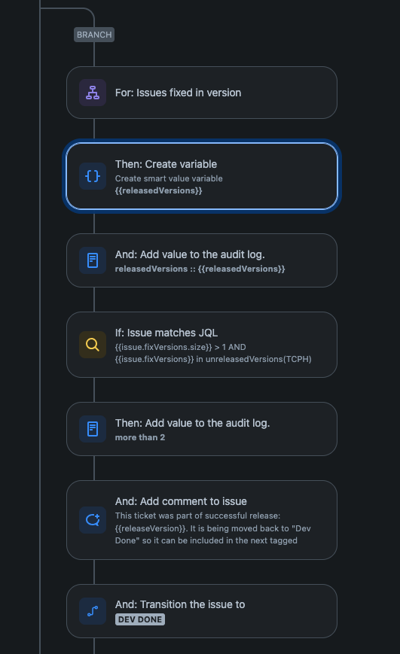Open the And: Add comment to issue step
Screen dimensions: 400x654
[x=202, y=520]
